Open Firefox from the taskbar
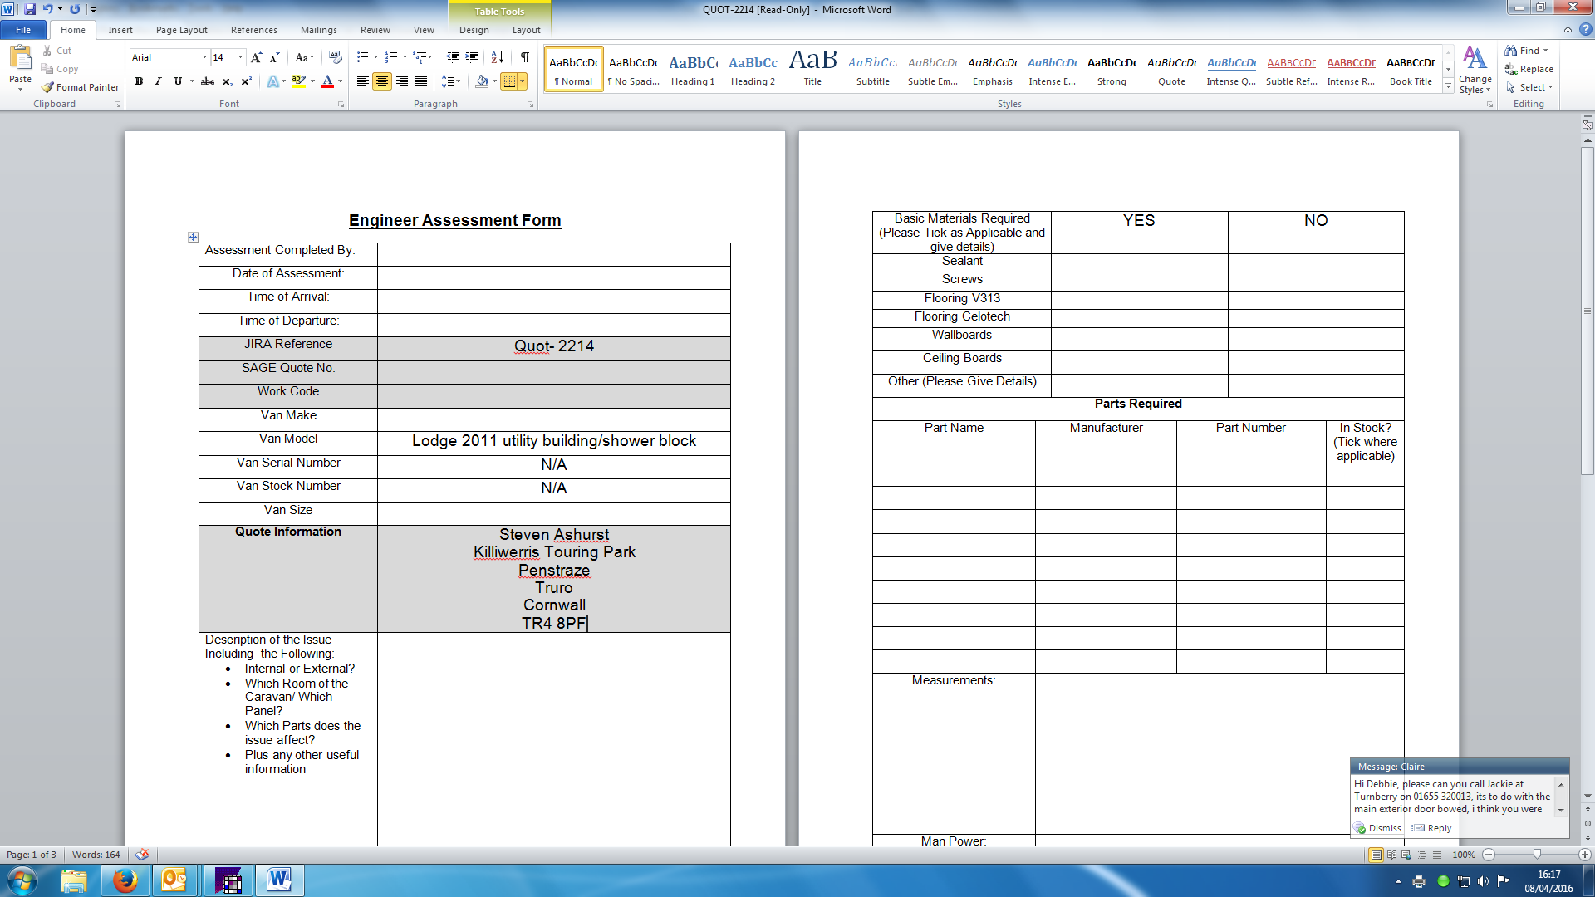 click(x=125, y=880)
